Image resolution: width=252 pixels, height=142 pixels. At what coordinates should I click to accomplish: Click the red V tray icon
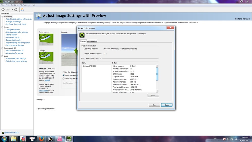[224, 139]
